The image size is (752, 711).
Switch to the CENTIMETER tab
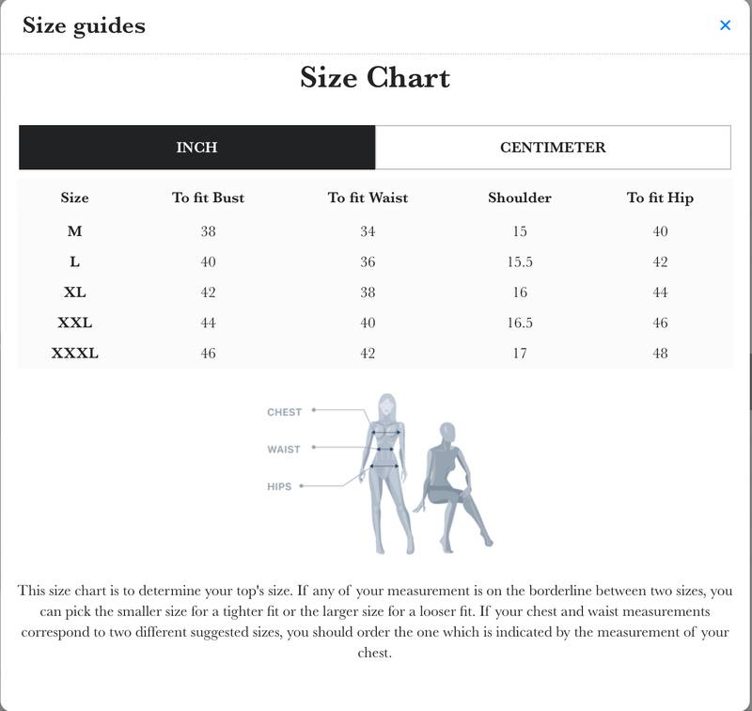pos(553,148)
